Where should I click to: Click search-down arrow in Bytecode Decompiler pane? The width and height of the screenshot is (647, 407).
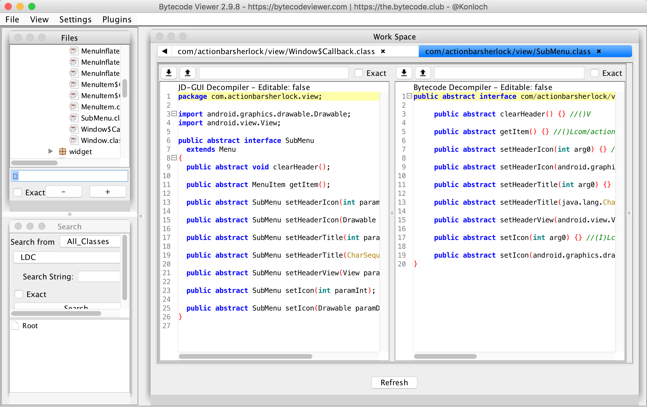click(x=404, y=73)
